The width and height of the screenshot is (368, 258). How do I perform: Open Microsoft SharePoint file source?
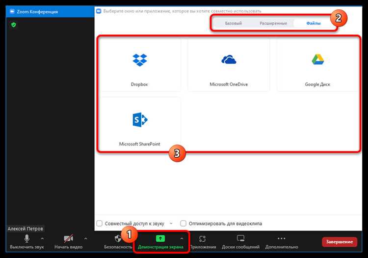tap(140, 123)
